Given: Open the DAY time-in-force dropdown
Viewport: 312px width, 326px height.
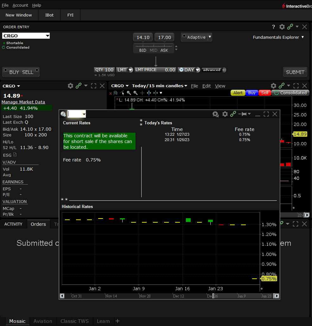Looking at the screenshot, I should click(198, 70).
